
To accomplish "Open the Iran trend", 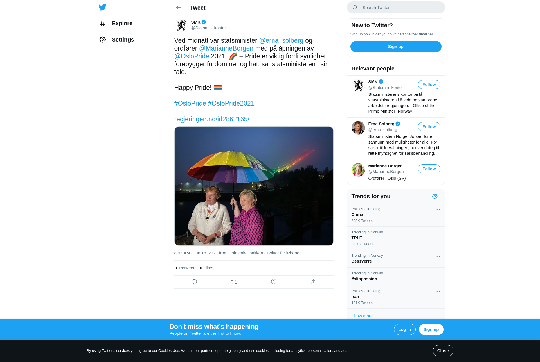I will point(396,297).
